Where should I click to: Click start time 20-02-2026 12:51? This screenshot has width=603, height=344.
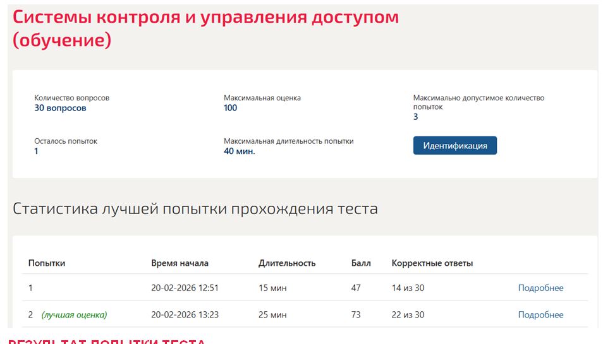(x=185, y=288)
